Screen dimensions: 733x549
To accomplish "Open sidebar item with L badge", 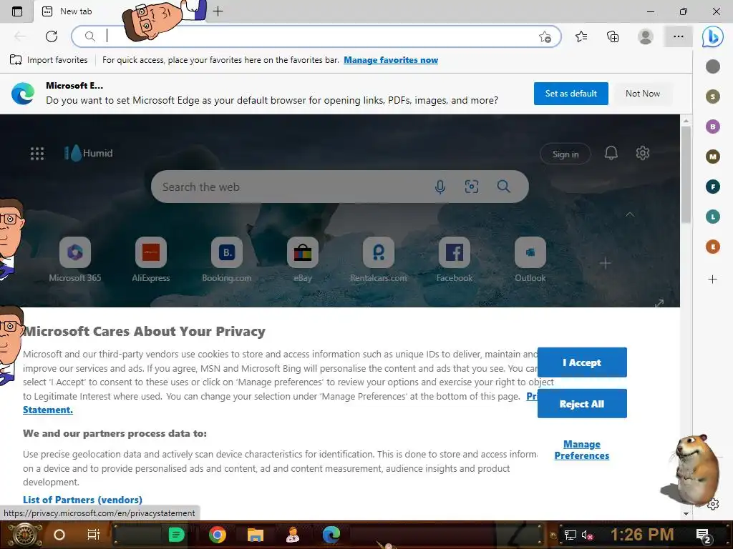I will point(712,217).
